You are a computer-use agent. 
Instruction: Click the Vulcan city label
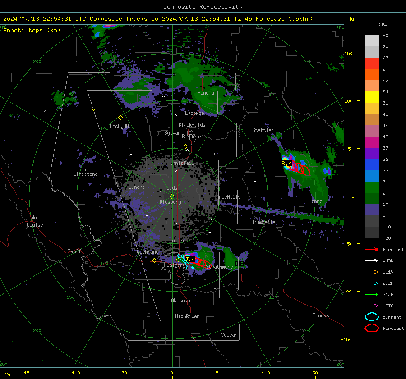229,335
